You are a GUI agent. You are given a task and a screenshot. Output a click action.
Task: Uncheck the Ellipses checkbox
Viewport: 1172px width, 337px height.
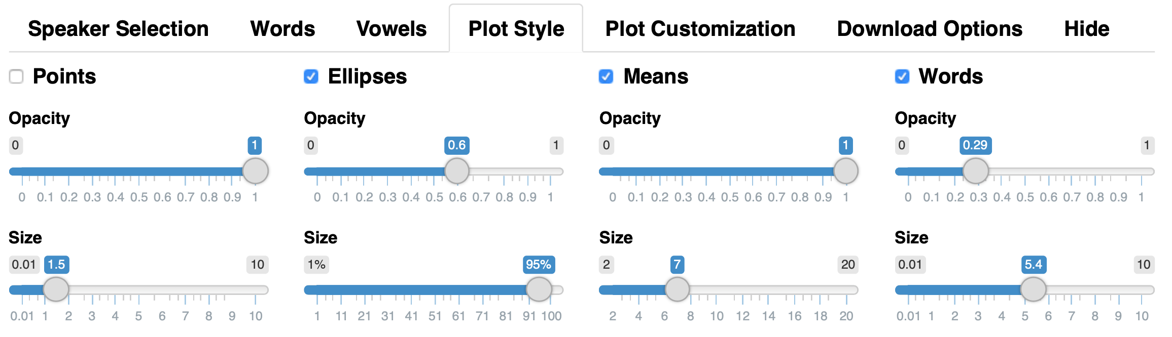[x=311, y=76]
